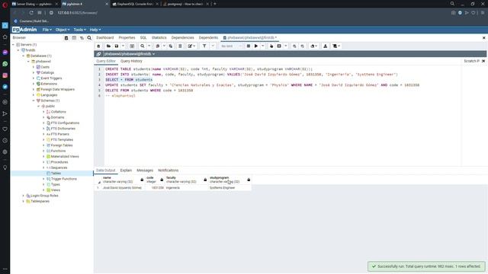Switch to the Notifications results tab
Image resolution: width=488 pixels, height=274 pixels.
pyautogui.click(x=168, y=170)
